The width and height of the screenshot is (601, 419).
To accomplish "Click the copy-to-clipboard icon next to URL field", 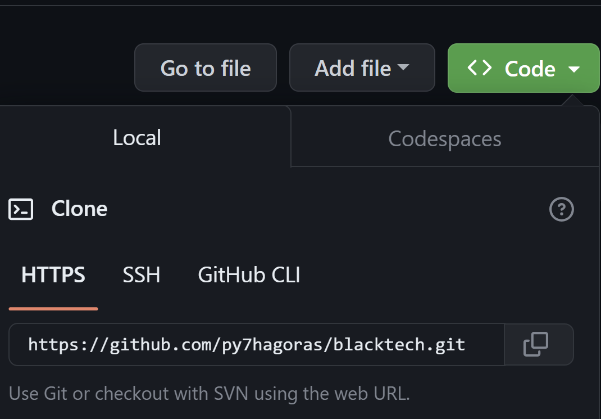I will 538,344.
